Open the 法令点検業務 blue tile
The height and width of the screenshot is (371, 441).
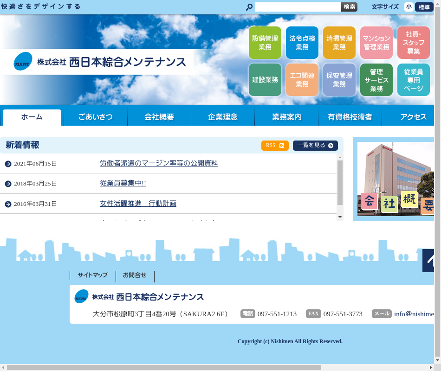click(302, 43)
